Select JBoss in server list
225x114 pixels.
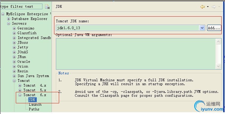(x=23, y=43)
